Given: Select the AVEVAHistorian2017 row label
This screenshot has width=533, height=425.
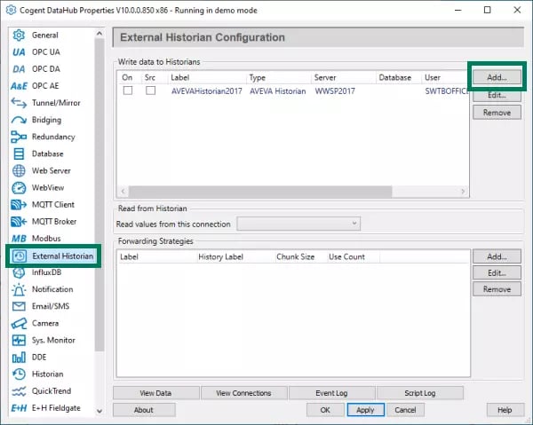Looking at the screenshot, I should (205, 91).
